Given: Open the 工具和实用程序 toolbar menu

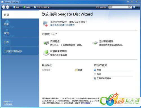Looking at the screenshot, I should [43, 7].
